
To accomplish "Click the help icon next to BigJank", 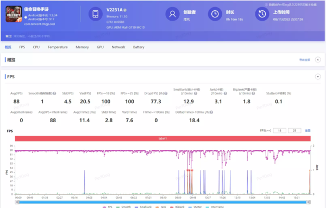I will (x=253, y=93).
